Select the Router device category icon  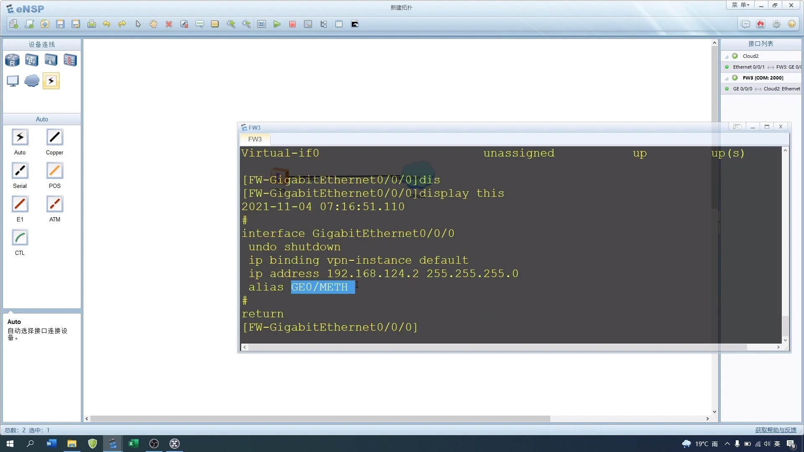[x=12, y=60]
